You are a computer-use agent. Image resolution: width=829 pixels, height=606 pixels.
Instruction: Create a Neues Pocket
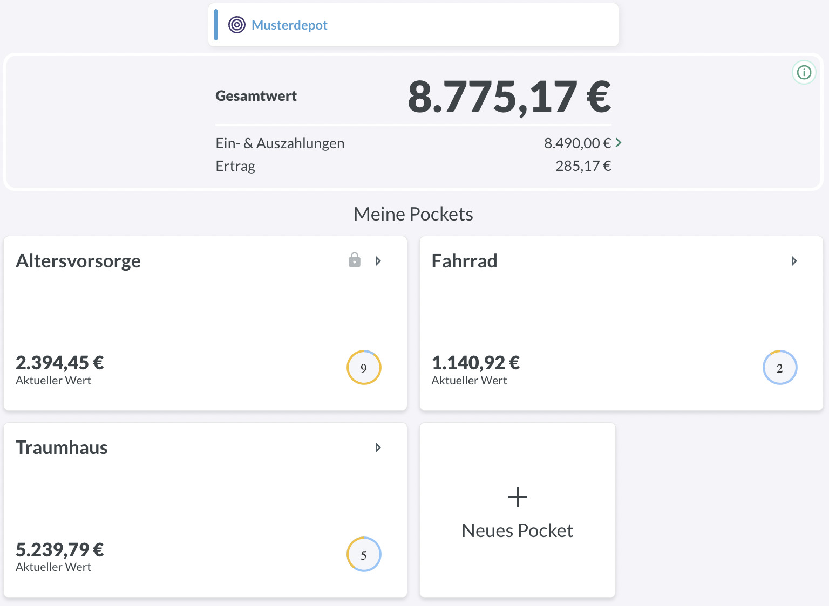tap(518, 510)
